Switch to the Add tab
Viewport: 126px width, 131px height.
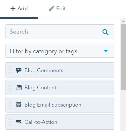click(19, 8)
